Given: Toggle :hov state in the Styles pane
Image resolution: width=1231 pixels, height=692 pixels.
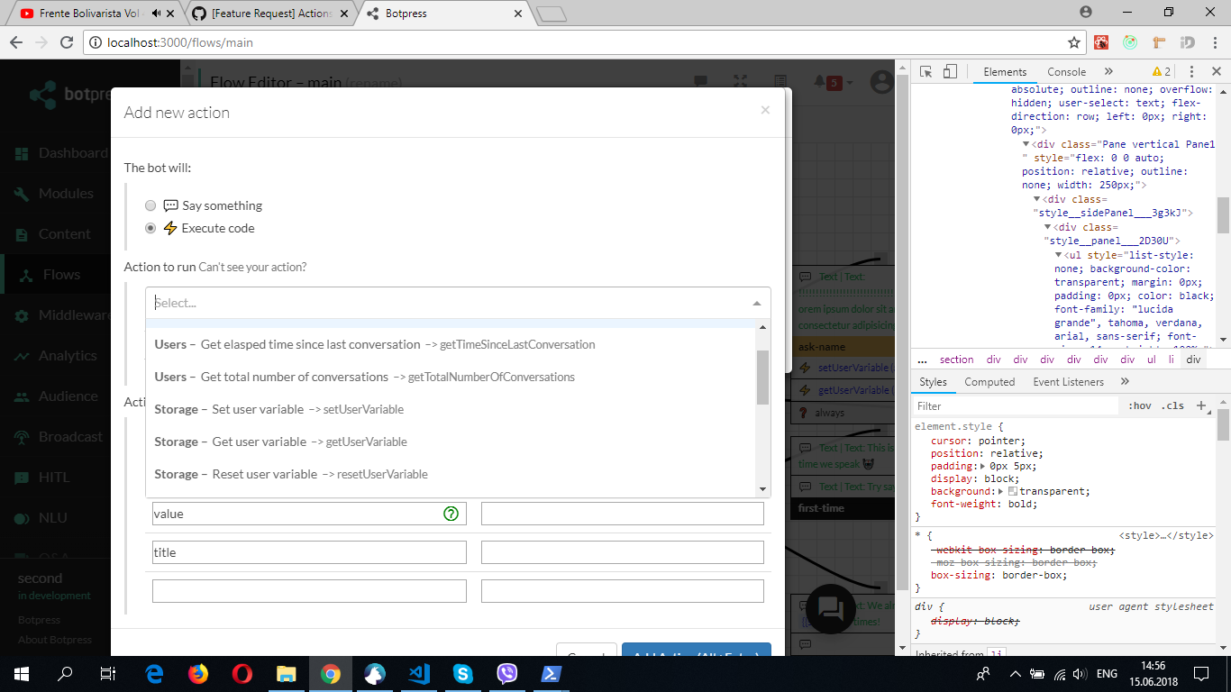Looking at the screenshot, I should point(1140,405).
